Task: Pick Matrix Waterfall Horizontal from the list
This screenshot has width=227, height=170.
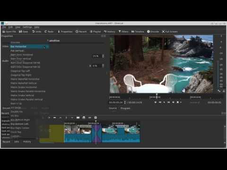Action: 25,79
